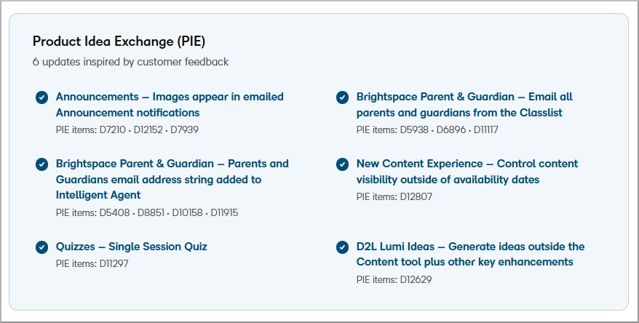Click the Product Idea Exchange (PIE) heading

coord(119,41)
